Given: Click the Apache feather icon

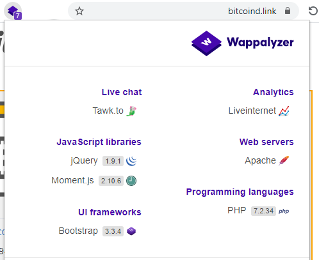Looking at the screenshot, I should pyautogui.click(x=284, y=161).
